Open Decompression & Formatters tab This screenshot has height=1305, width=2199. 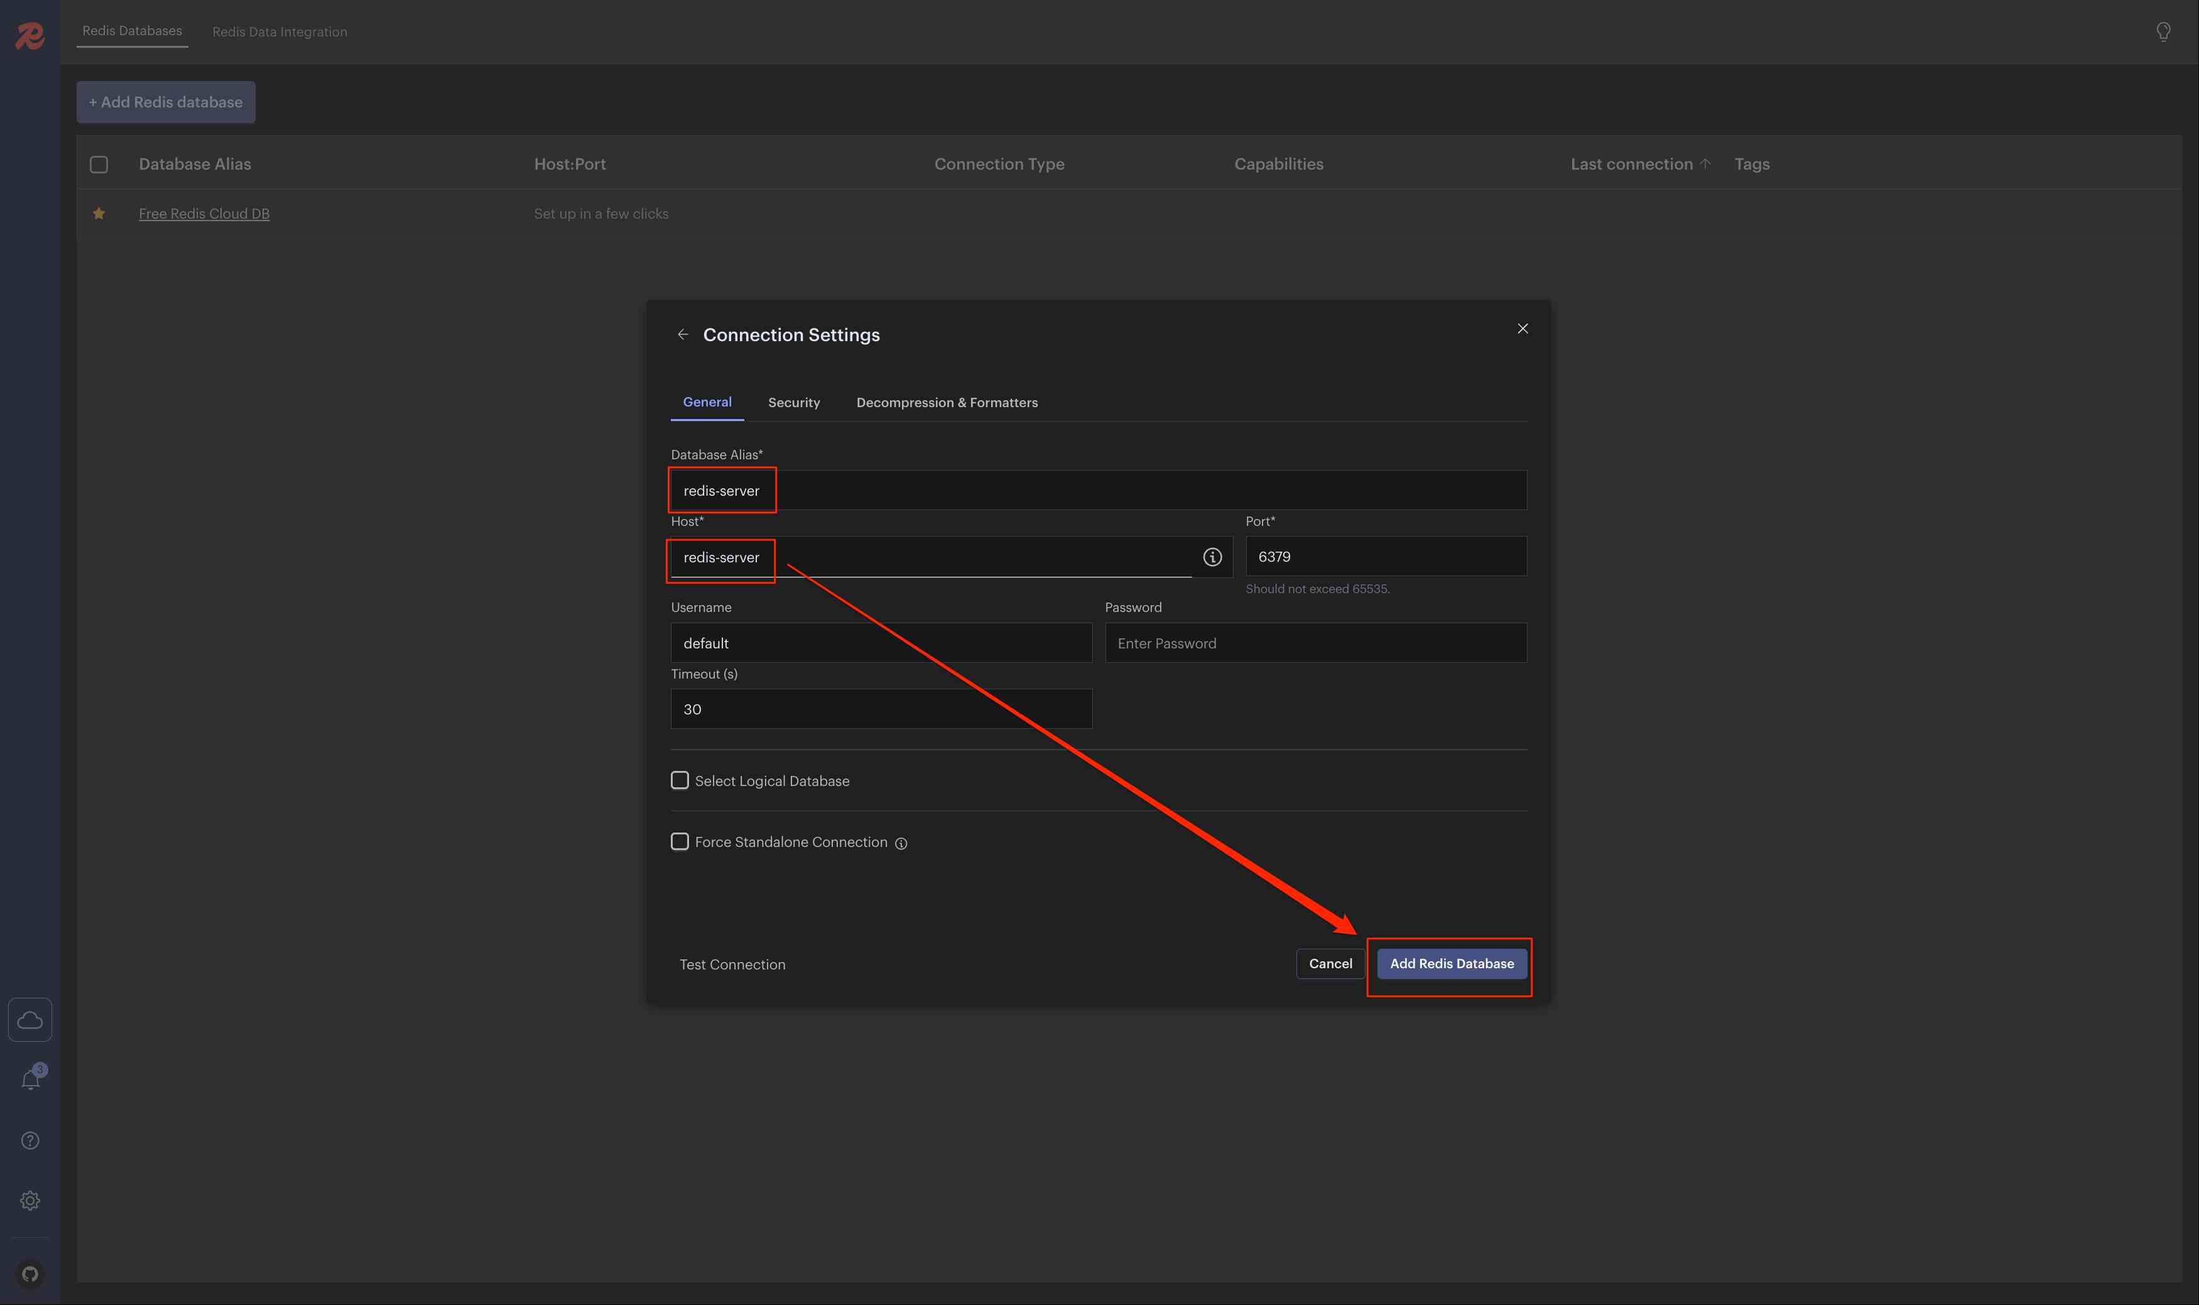click(947, 403)
